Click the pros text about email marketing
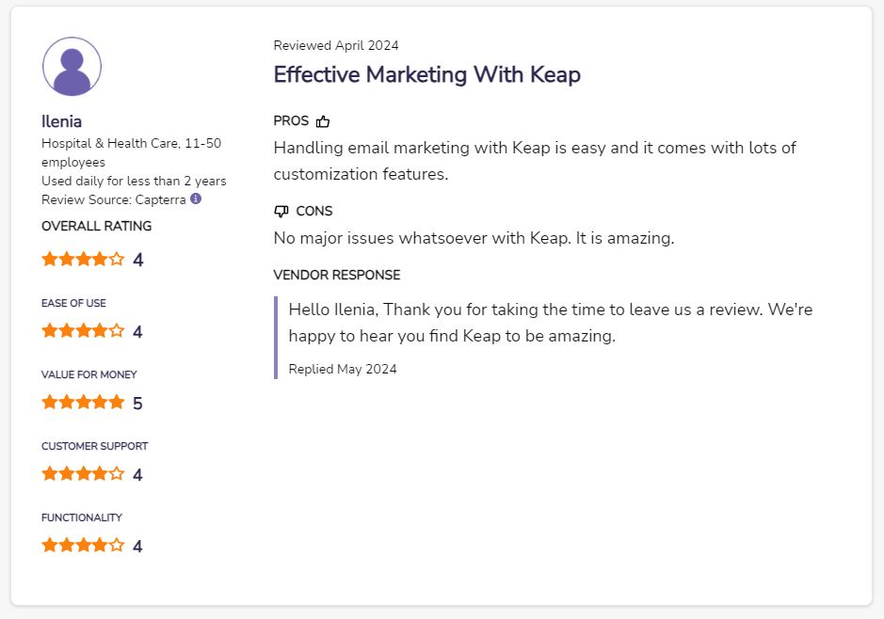Screen dimensions: 884x619 535,161
